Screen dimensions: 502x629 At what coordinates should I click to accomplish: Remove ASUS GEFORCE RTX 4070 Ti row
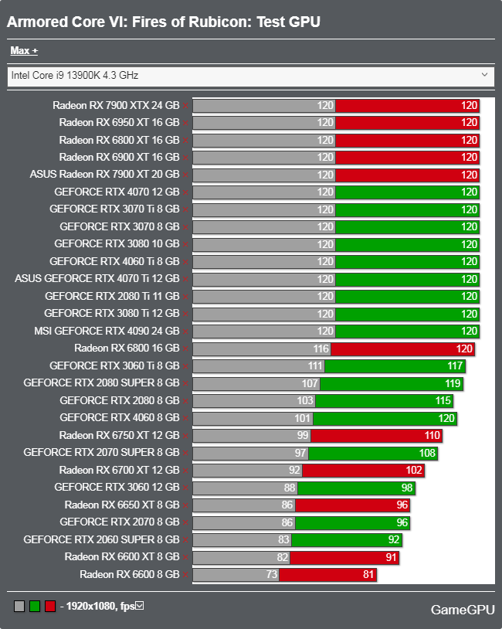tap(185, 279)
